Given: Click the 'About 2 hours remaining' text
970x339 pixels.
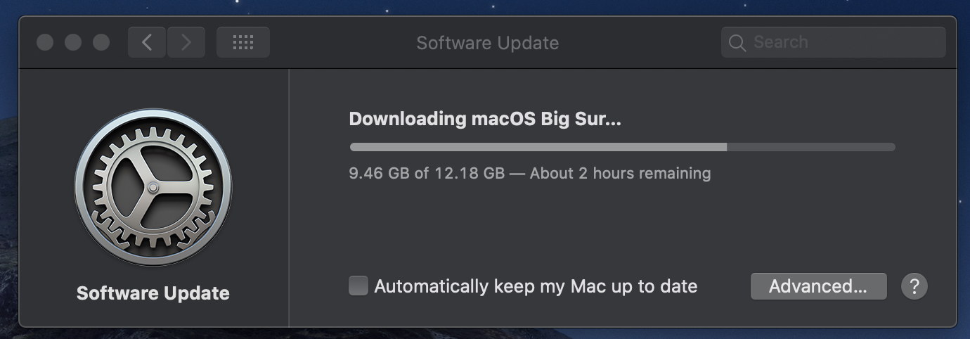Looking at the screenshot, I should pyautogui.click(x=620, y=173).
